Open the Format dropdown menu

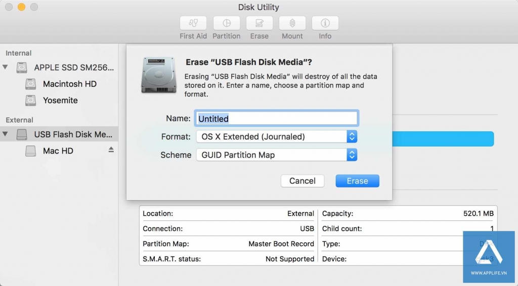click(277, 136)
